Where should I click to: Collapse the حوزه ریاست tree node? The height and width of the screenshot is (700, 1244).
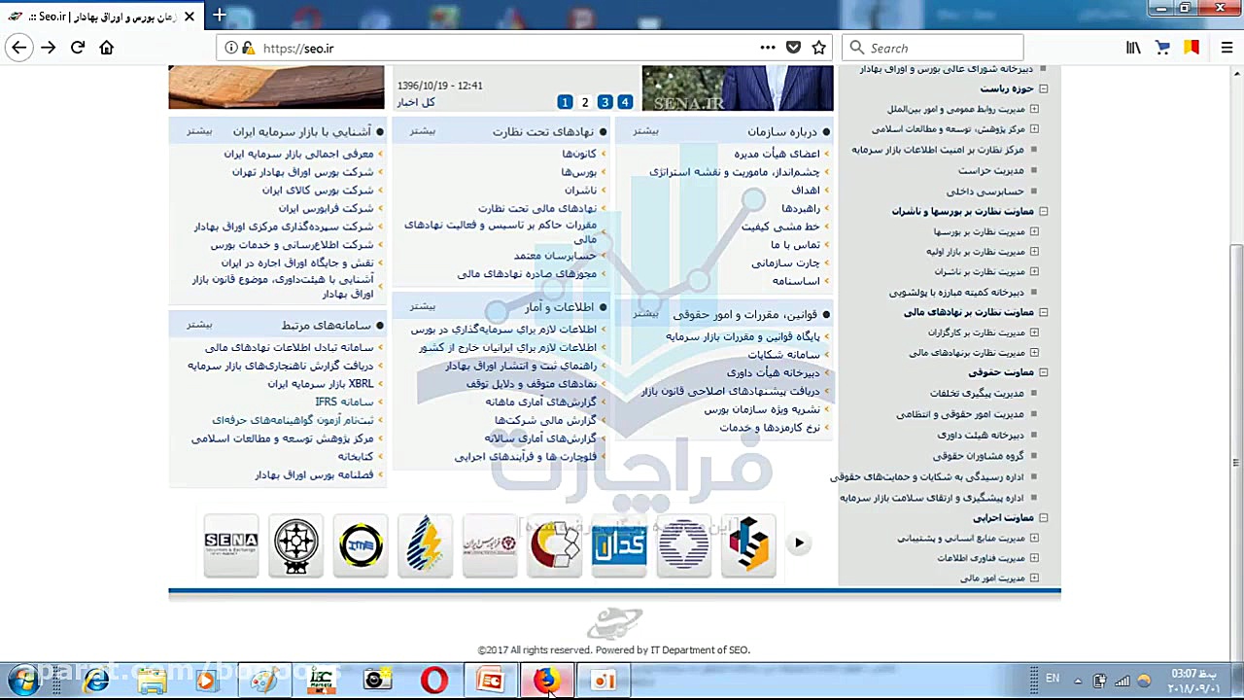pos(1043,89)
